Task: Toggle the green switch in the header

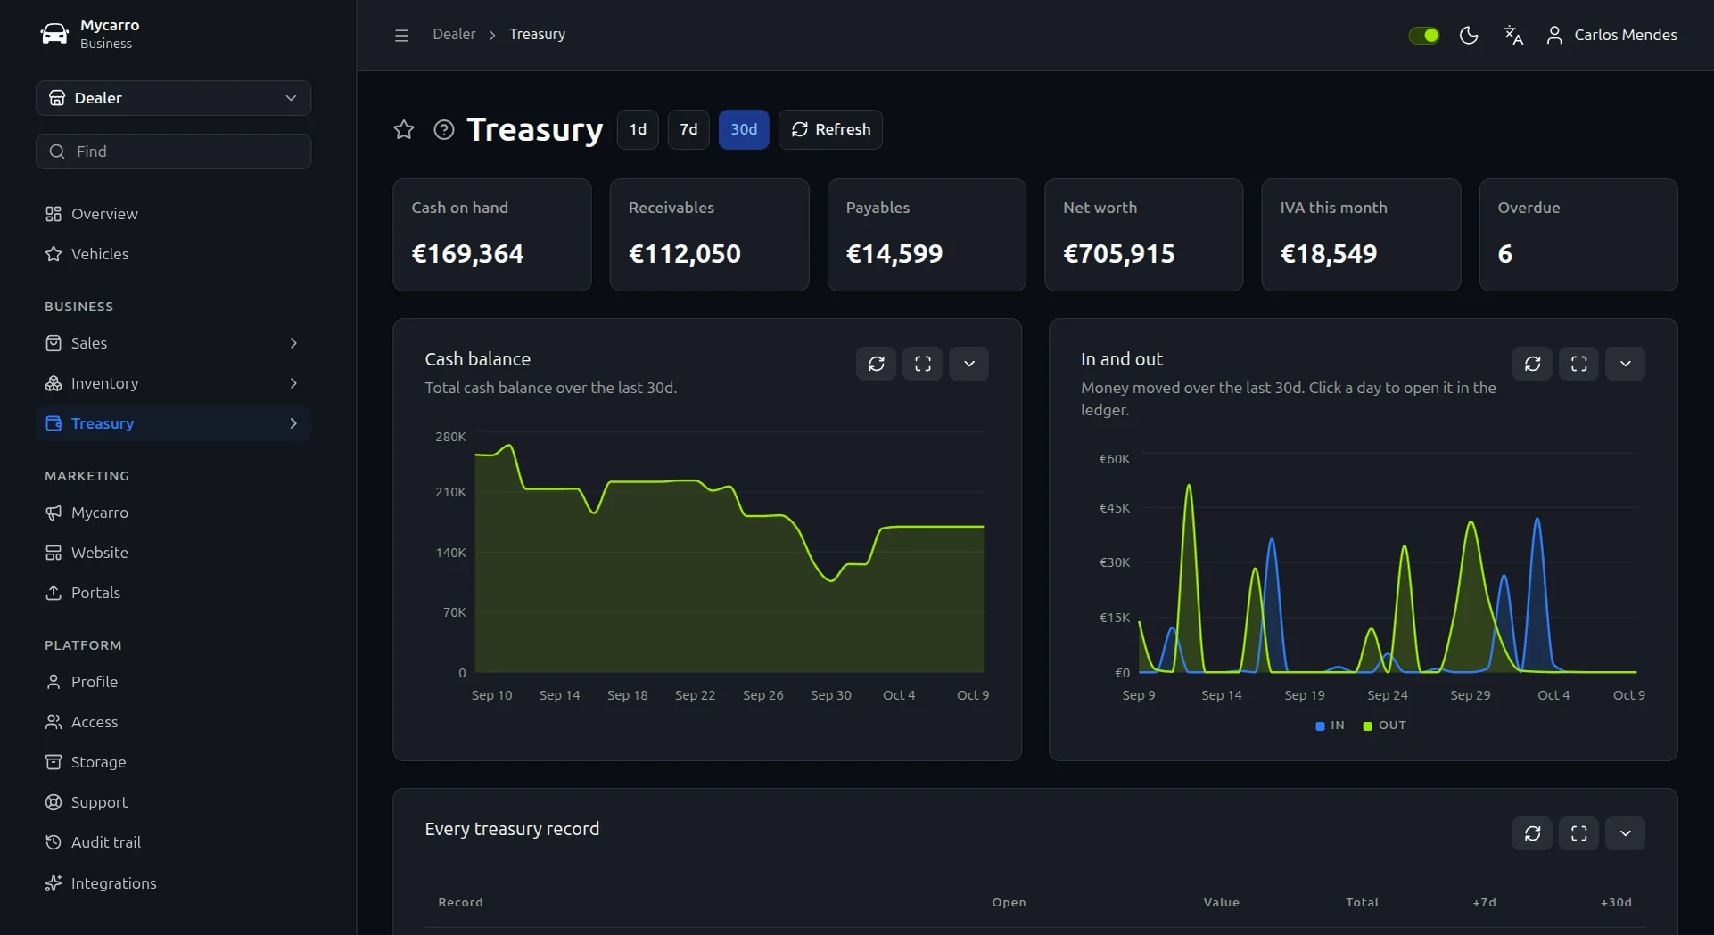Action: (1424, 35)
